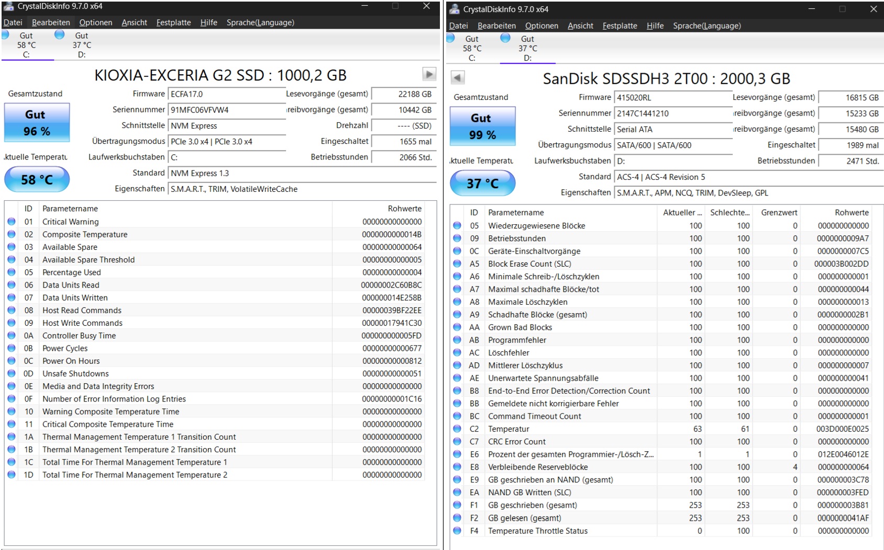Click the status orb next to Controller Busy Time
Image resolution: width=884 pixels, height=550 pixels.
pos(12,336)
